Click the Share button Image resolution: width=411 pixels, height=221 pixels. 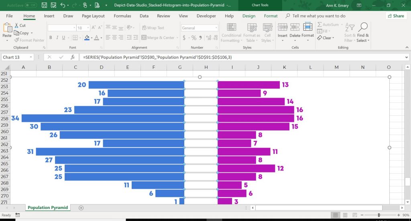click(x=396, y=16)
